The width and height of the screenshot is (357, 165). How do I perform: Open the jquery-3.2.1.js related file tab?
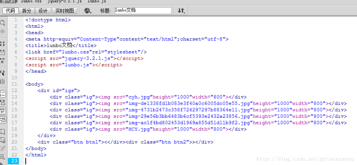click(x=65, y=2)
